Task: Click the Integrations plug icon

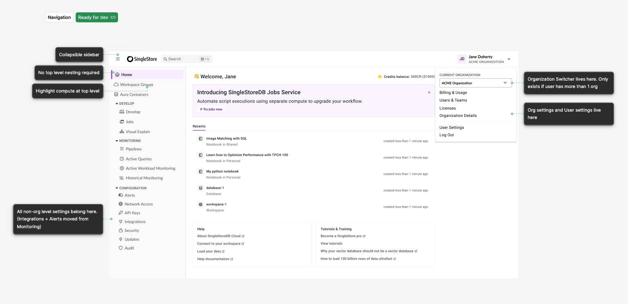Action: point(120,222)
